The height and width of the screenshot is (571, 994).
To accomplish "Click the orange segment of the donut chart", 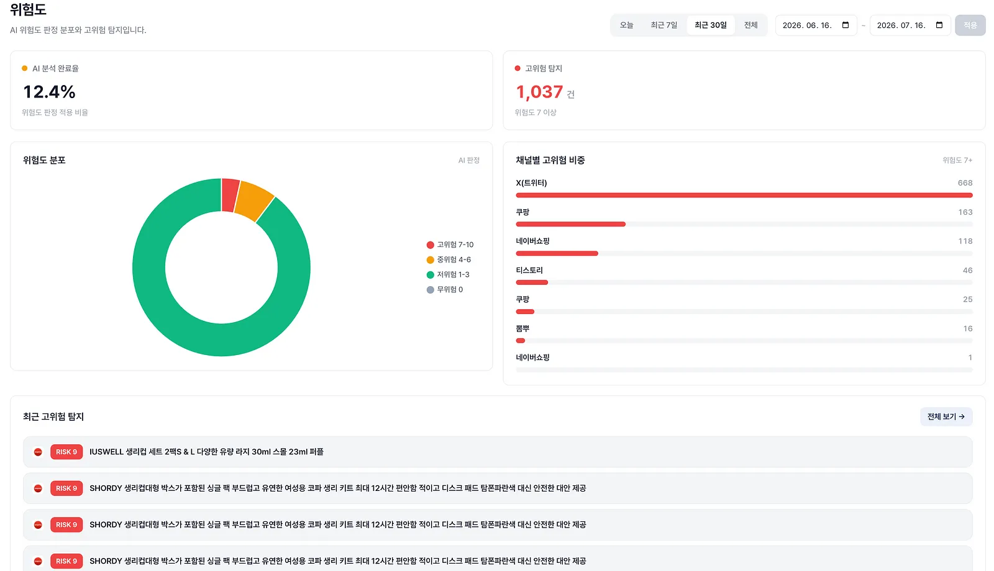I will click(x=255, y=200).
